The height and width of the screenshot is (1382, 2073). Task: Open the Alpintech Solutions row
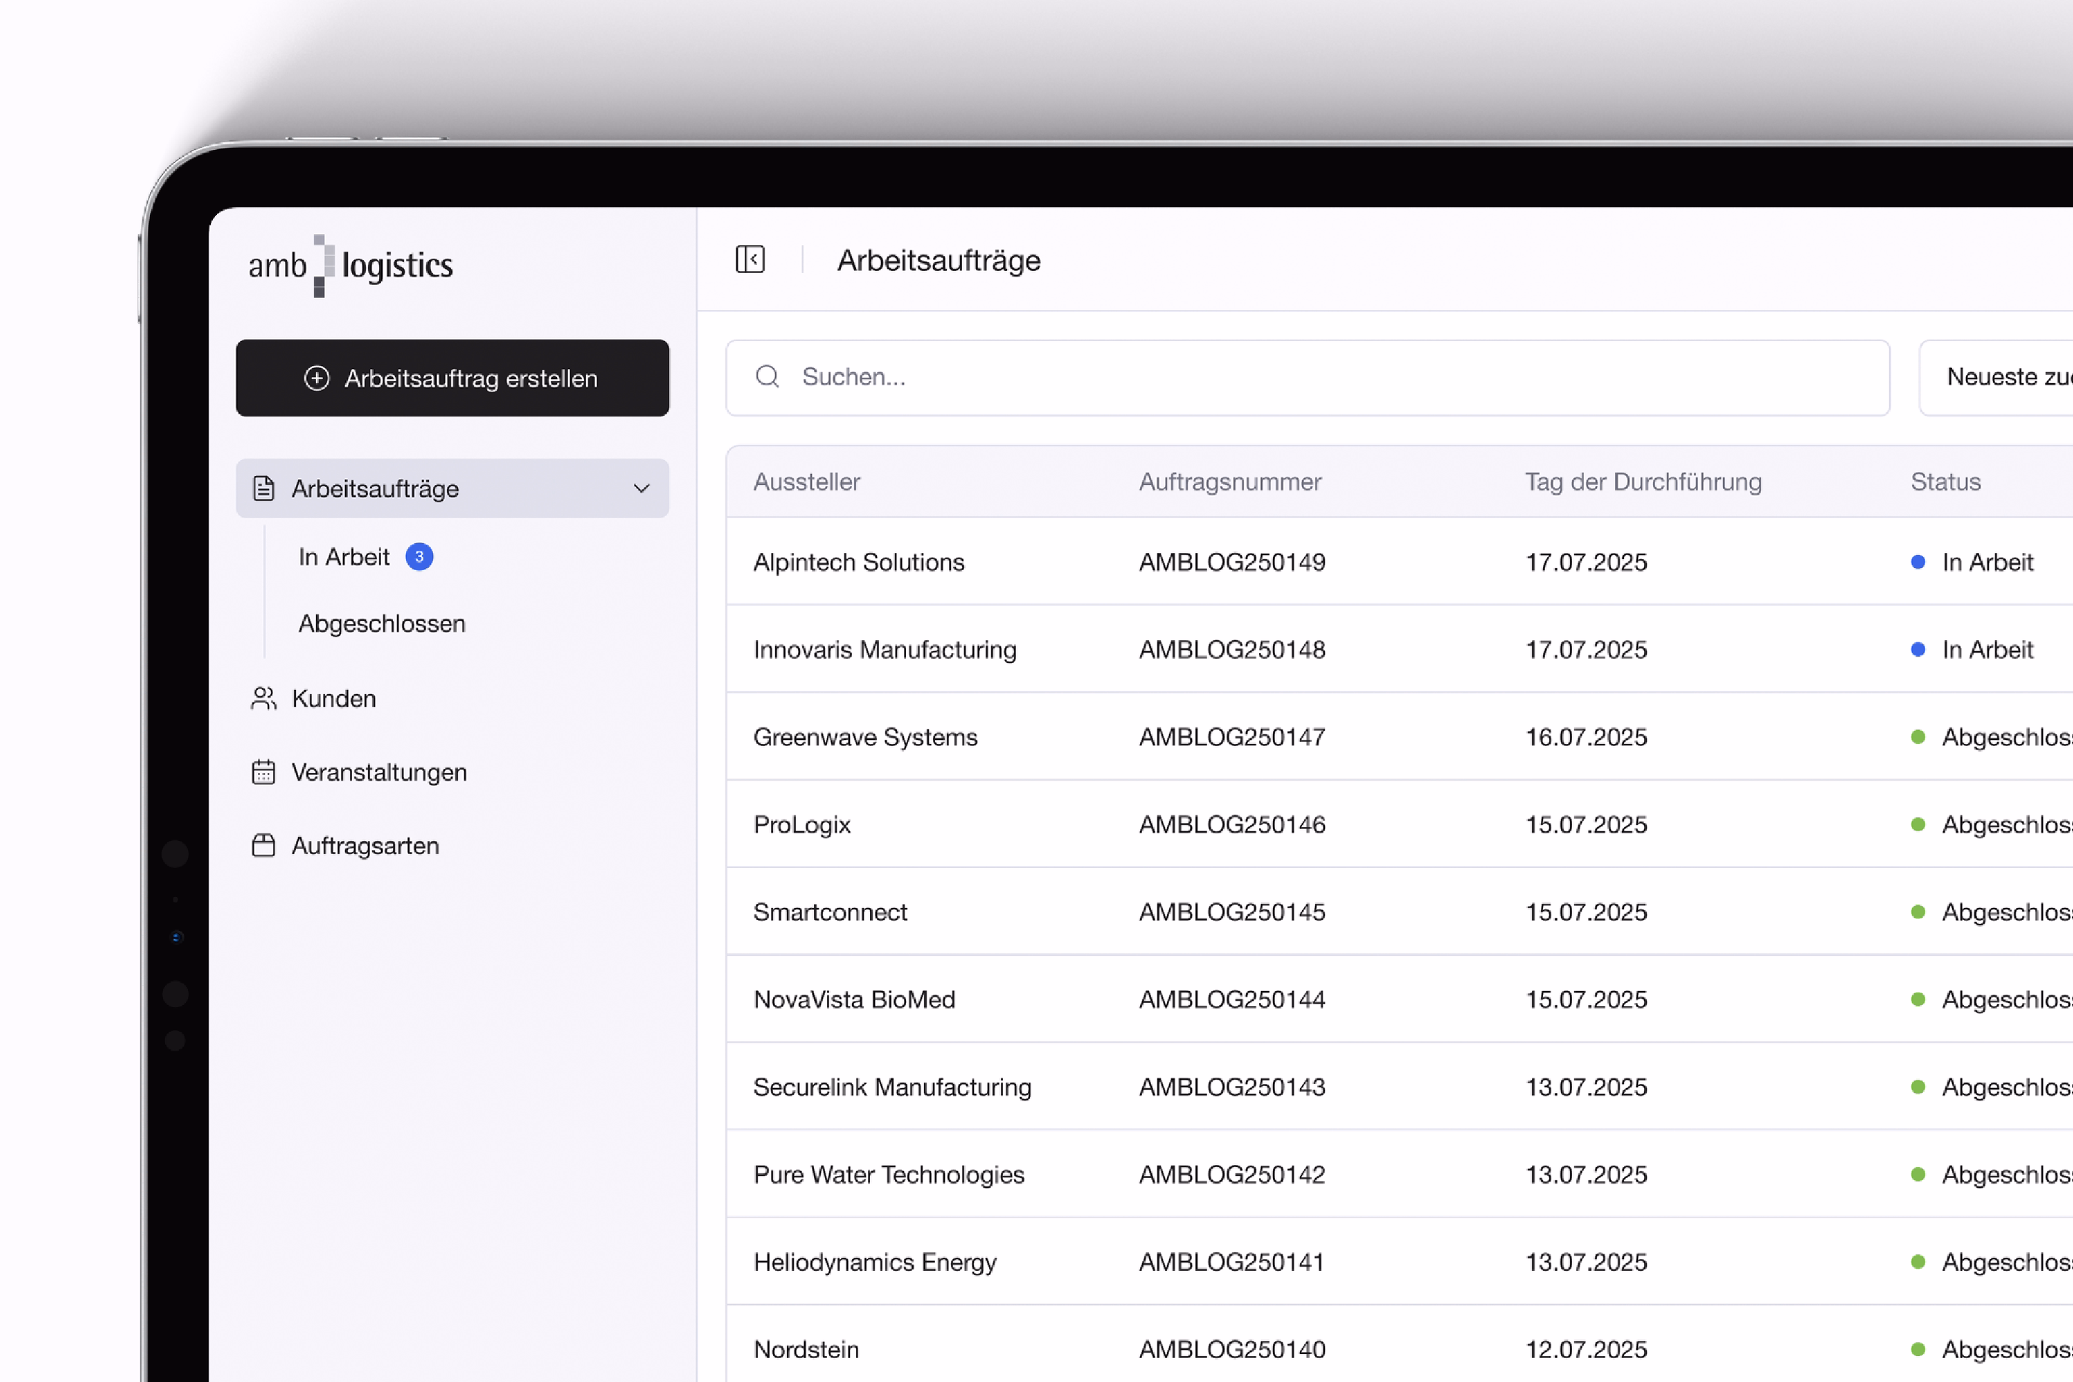coord(1400,562)
